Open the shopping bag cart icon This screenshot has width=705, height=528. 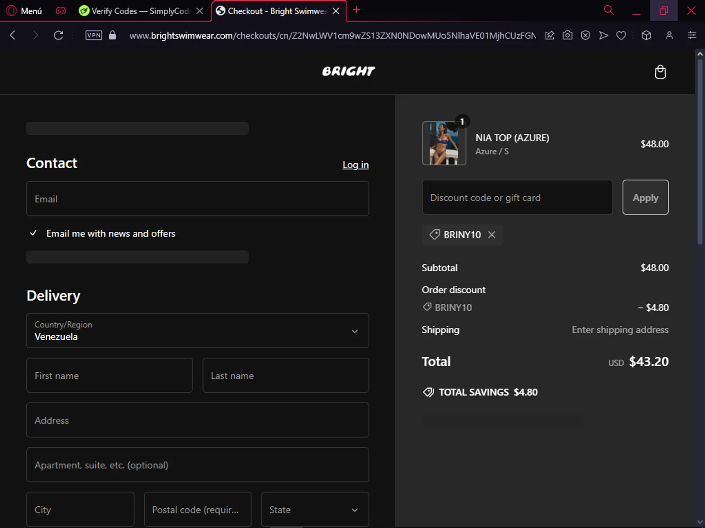pyautogui.click(x=660, y=72)
